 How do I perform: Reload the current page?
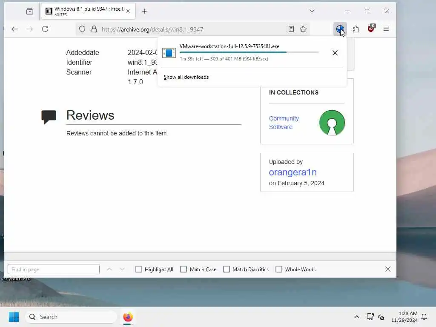click(x=45, y=29)
